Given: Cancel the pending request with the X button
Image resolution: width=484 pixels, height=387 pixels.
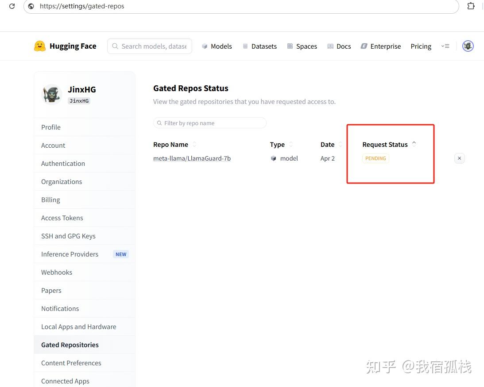Looking at the screenshot, I should [x=459, y=158].
